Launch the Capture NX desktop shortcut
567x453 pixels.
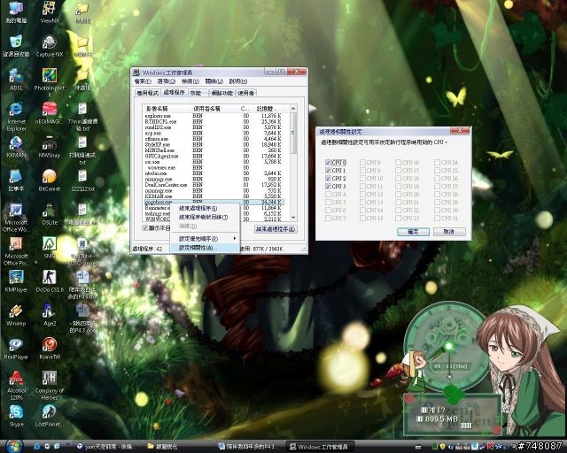coord(50,45)
